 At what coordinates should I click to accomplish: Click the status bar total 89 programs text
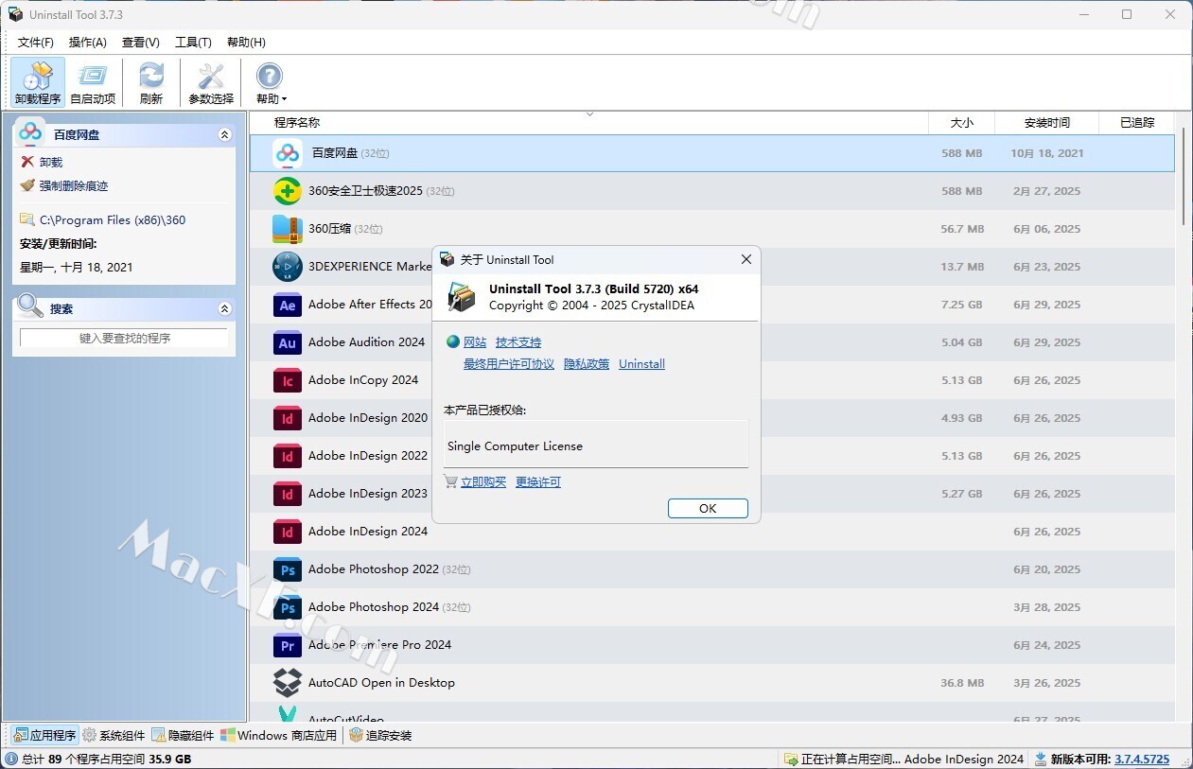click(x=106, y=759)
